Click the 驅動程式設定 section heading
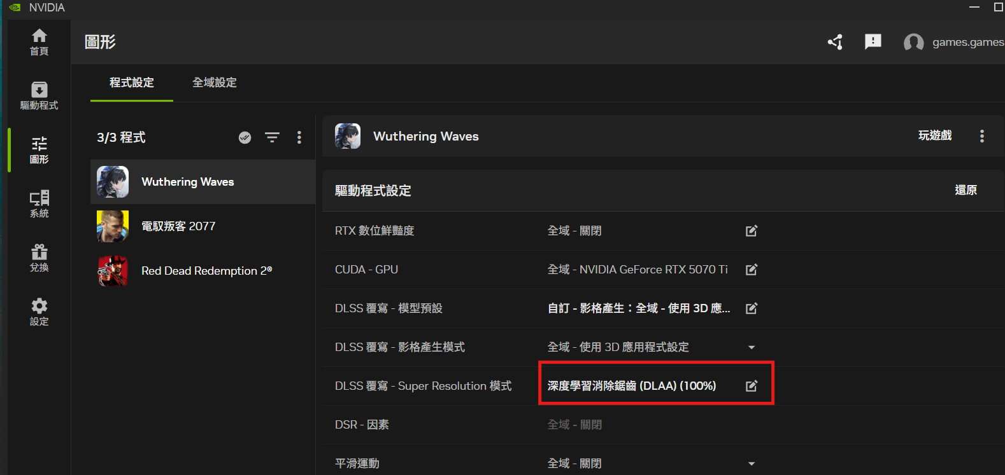The height and width of the screenshot is (475, 1005). [x=373, y=191]
